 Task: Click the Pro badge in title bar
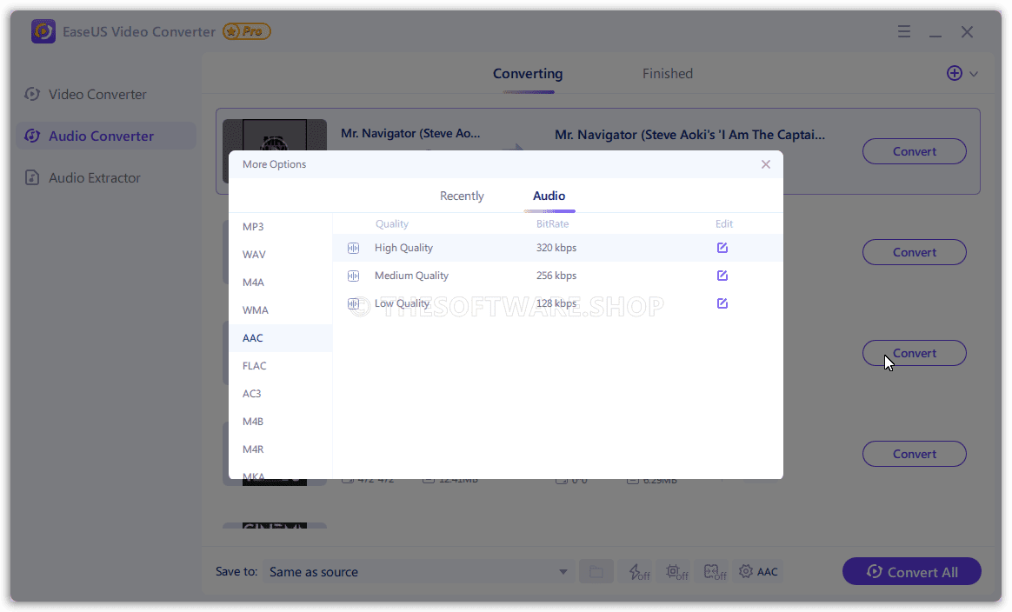coord(247,31)
